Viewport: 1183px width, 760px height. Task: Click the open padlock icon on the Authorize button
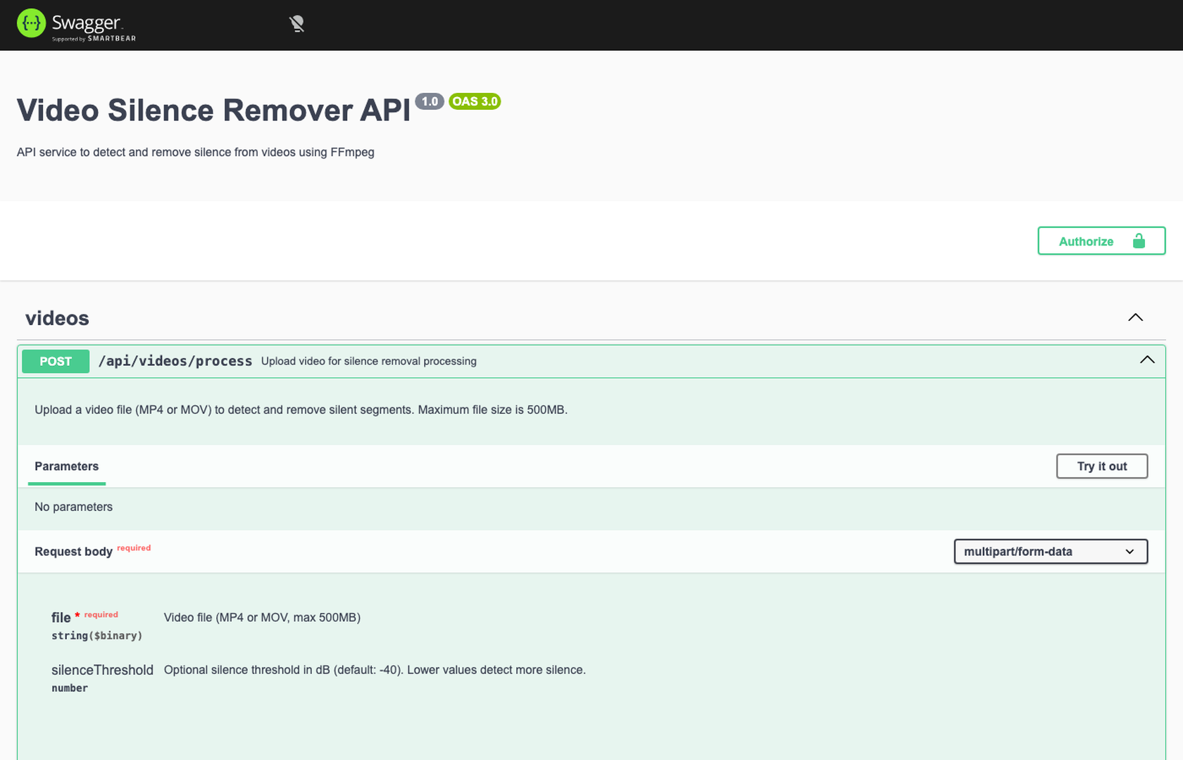pyautogui.click(x=1139, y=241)
